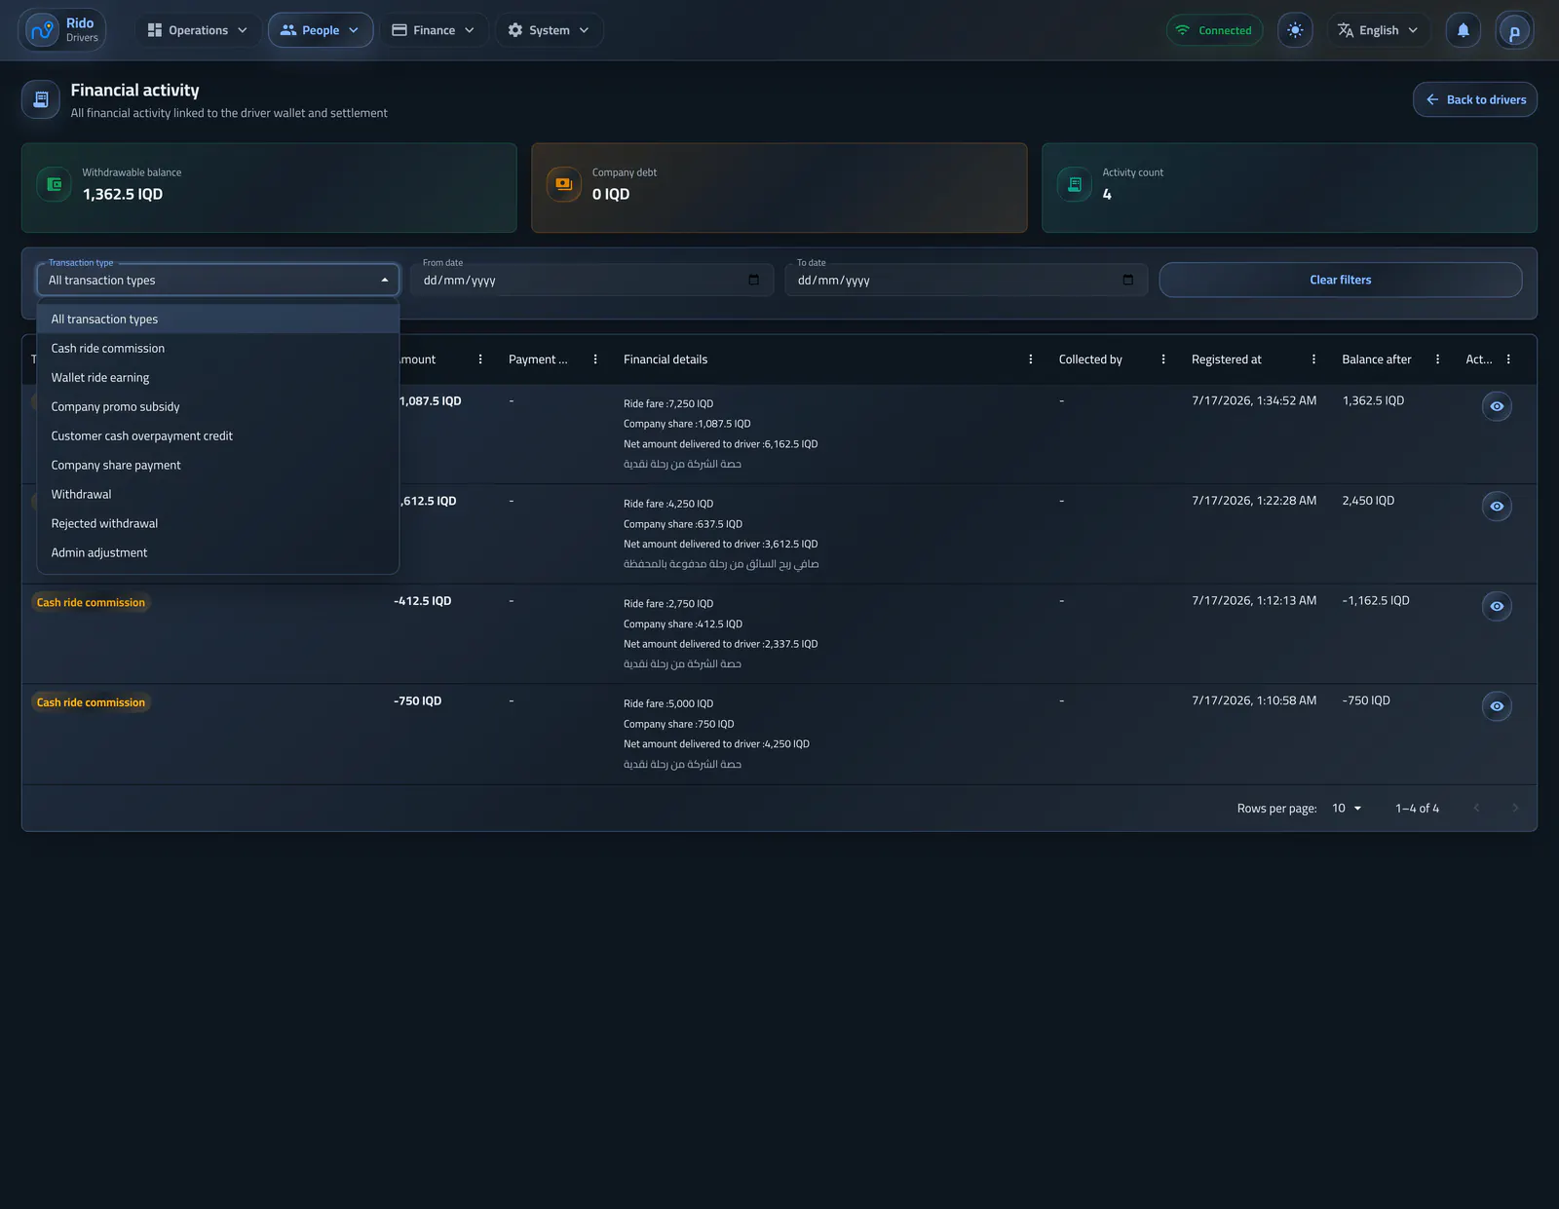The width and height of the screenshot is (1559, 1209).
Task: Click the From date input field
Action: point(590,280)
